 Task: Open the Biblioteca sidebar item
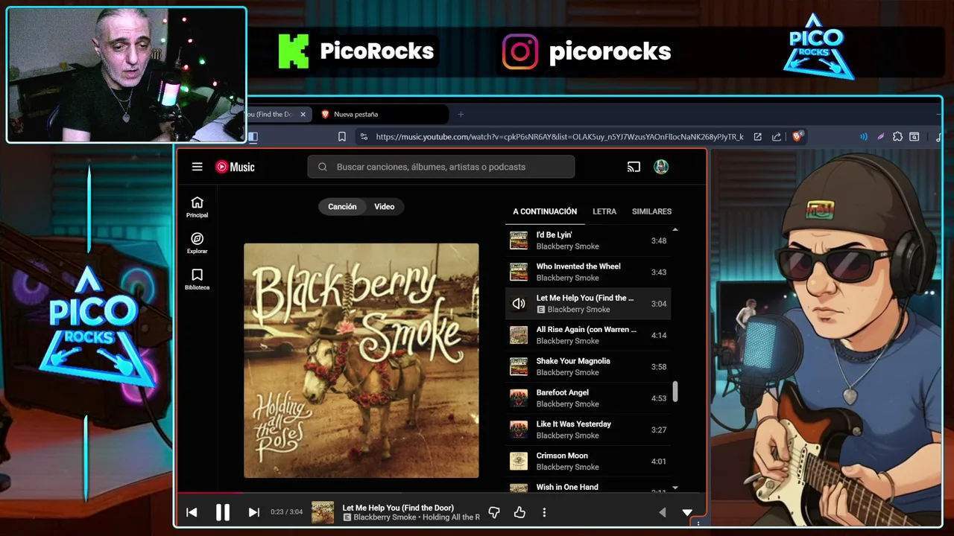(197, 279)
